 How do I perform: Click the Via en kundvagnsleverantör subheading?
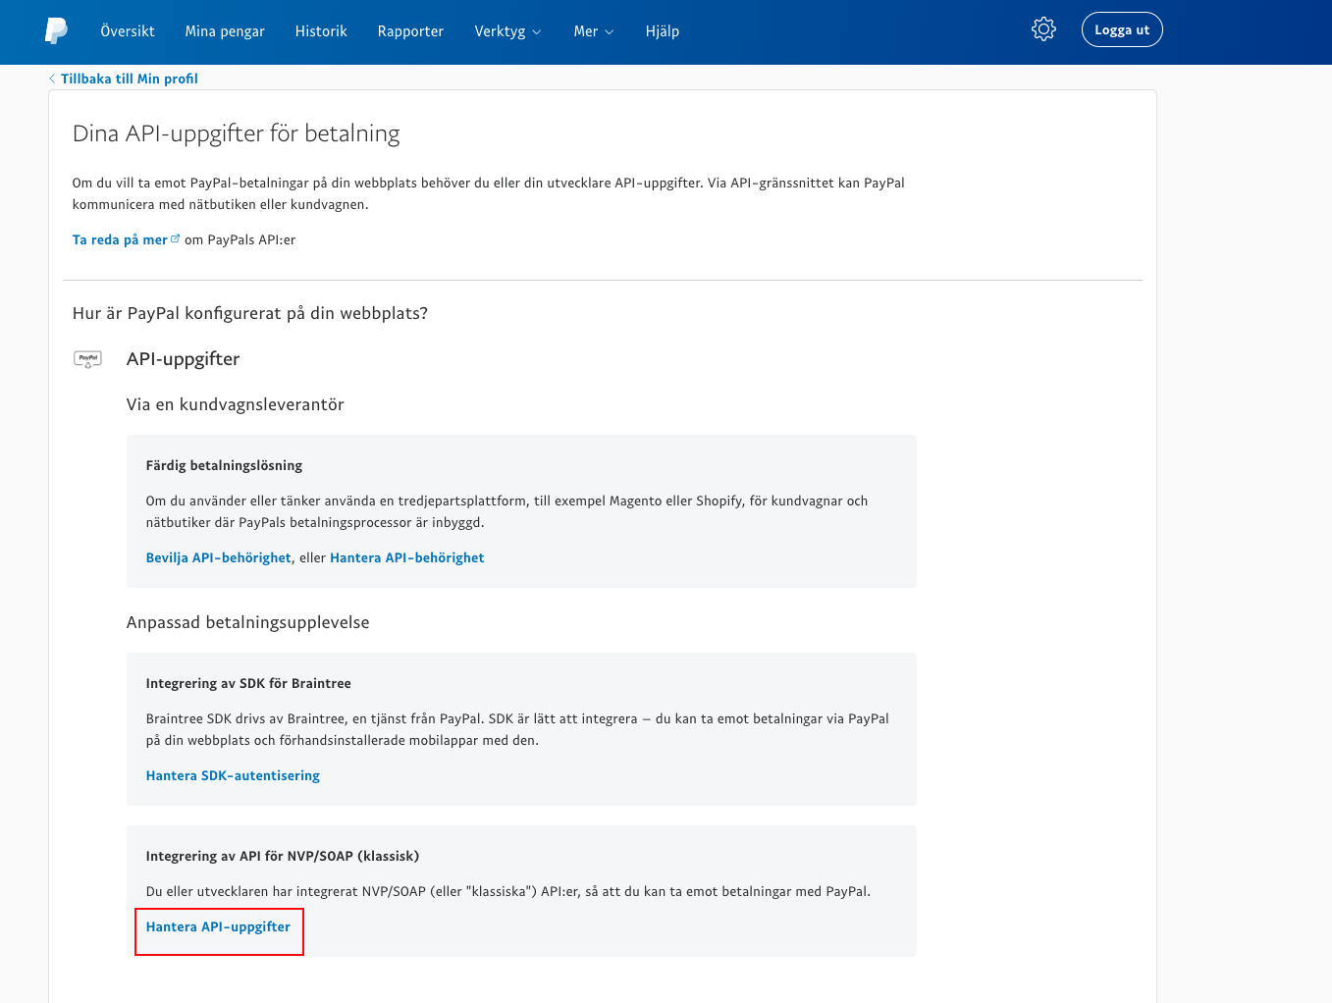tap(236, 404)
